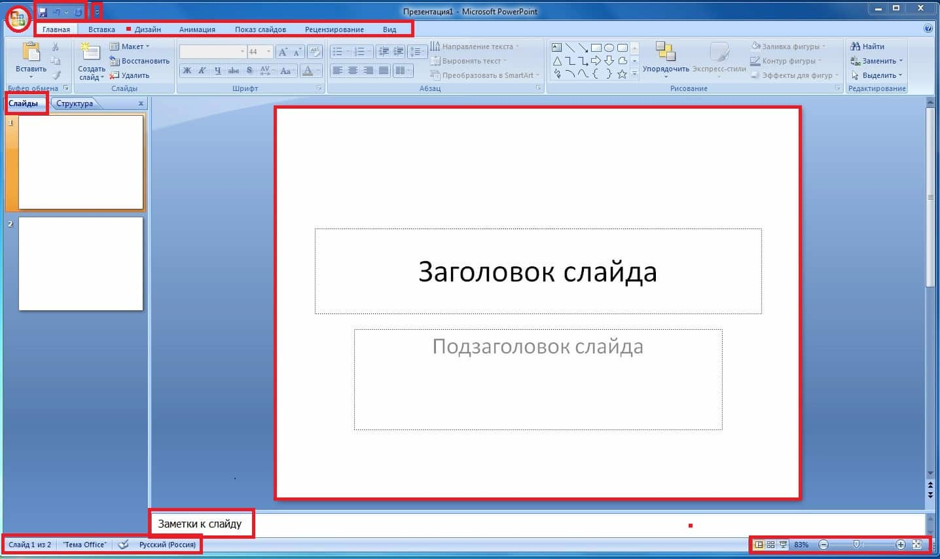The image size is (940, 559).
Task: Switch to Дизайн ribbon tab
Action: click(148, 29)
